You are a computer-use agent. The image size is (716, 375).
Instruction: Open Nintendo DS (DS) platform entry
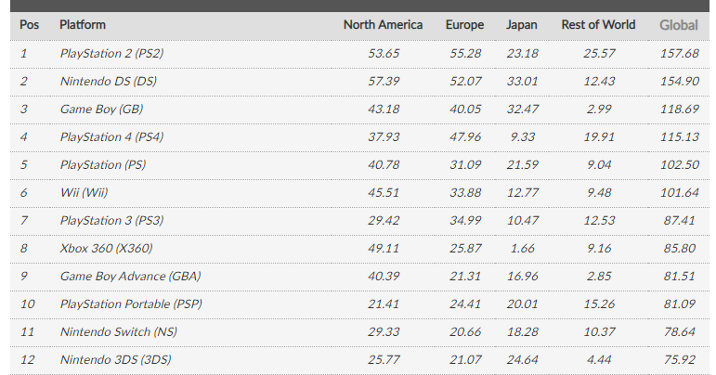click(x=109, y=81)
